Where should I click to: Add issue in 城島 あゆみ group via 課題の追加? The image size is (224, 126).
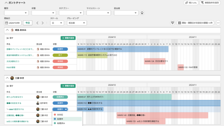[68, 38]
